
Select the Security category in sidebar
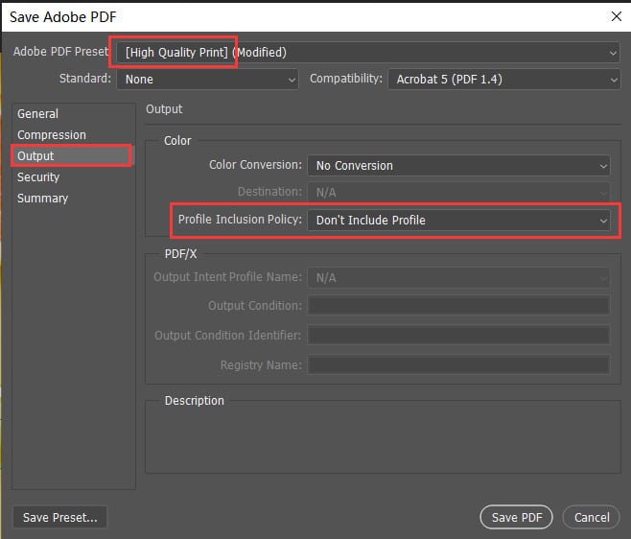click(x=73, y=177)
